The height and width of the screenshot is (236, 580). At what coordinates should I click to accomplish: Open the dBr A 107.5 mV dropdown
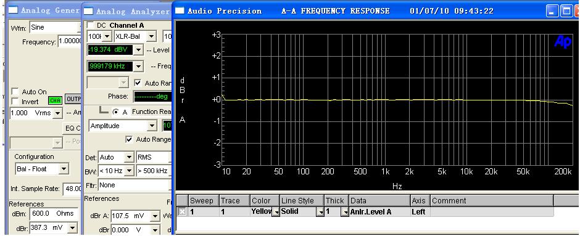[x=155, y=216]
